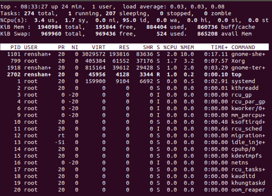Click the rcu_gp command name
The height and width of the screenshot is (196, 272).
coord(241,95)
